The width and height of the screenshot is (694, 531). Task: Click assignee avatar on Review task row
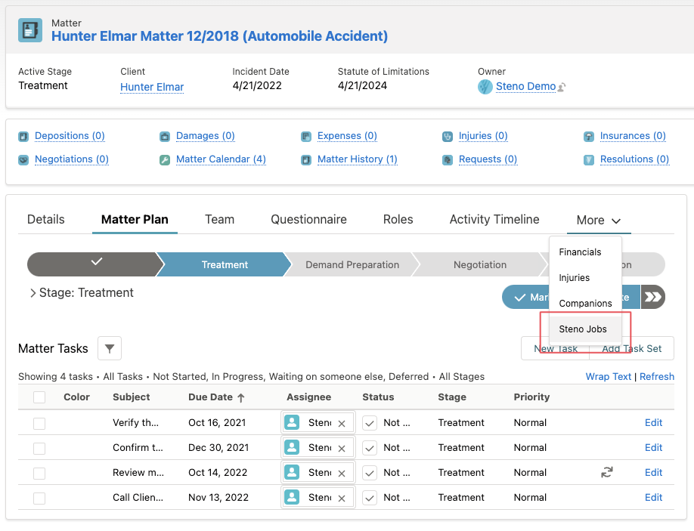(292, 472)
